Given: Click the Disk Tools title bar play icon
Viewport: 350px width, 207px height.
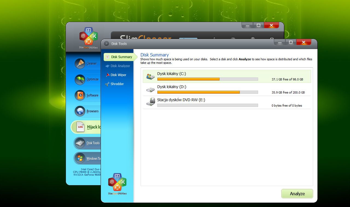Looking at the screenshot, I should point(107,44).
